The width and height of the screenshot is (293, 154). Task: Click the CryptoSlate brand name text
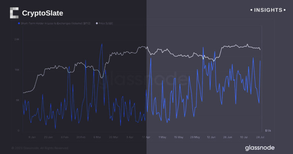pos(42,13)
